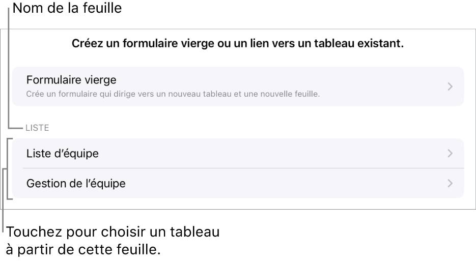Click "à partir de cette feuille" callout line
The height and width of the screenshot is (261, 476).
point(85,250)
